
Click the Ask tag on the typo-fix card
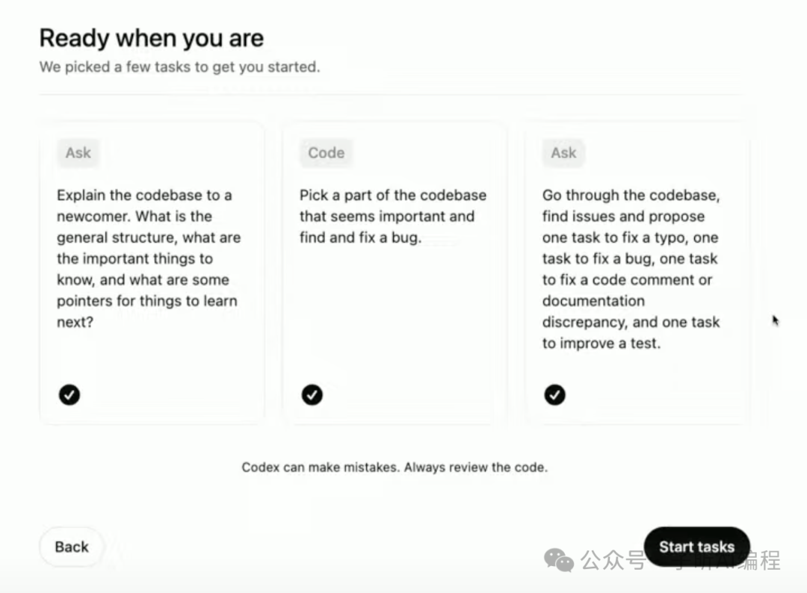[563, 153]
